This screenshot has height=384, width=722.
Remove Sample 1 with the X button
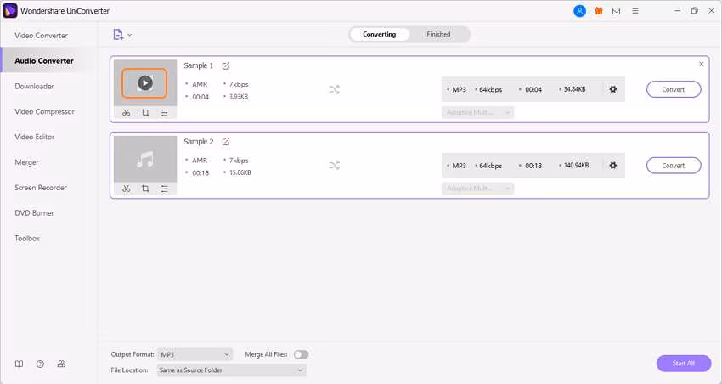point(702,64)
